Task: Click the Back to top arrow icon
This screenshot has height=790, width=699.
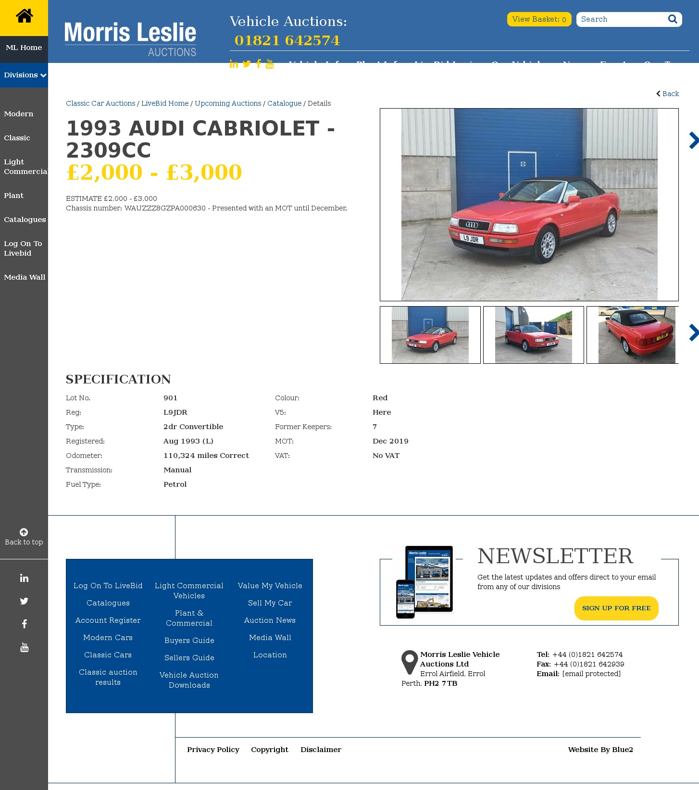Action: click(x=24, y=532)
